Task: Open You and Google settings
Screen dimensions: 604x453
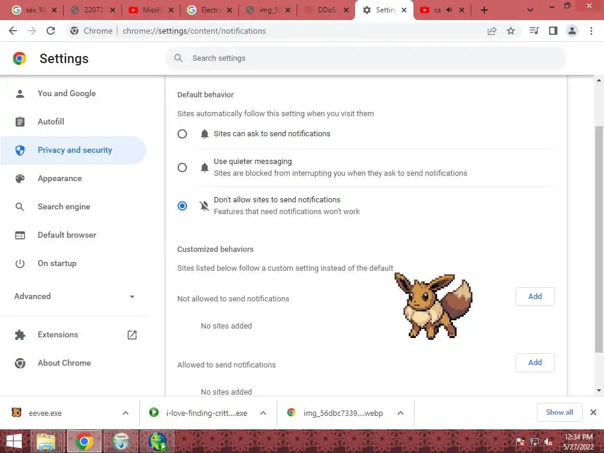Action: 73,94
